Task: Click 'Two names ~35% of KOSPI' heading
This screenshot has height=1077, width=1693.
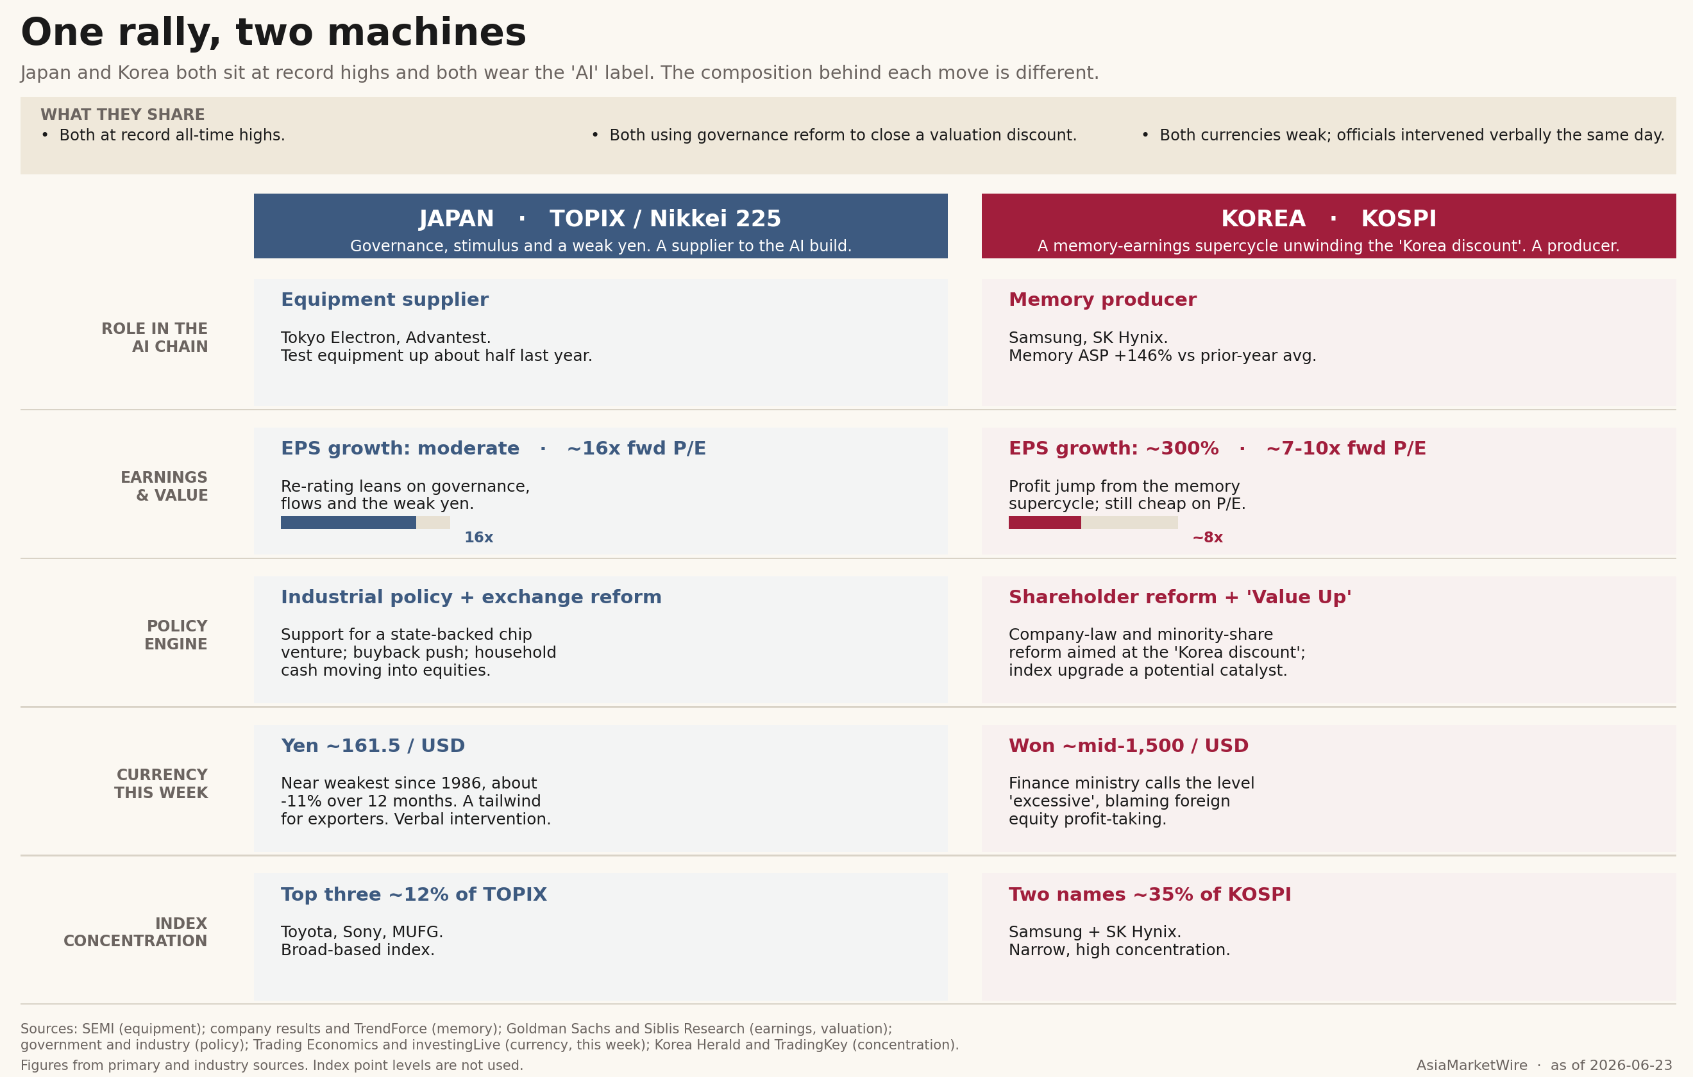Action: [1150, 894]
